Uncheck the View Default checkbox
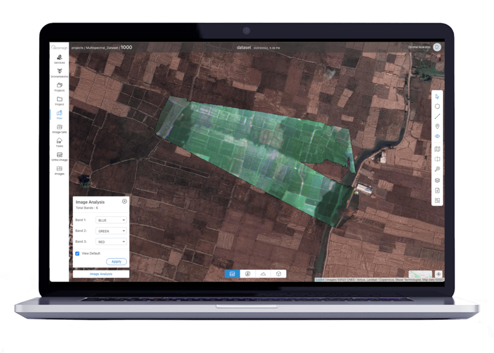494x353 pixels. [x=78, y=253]
